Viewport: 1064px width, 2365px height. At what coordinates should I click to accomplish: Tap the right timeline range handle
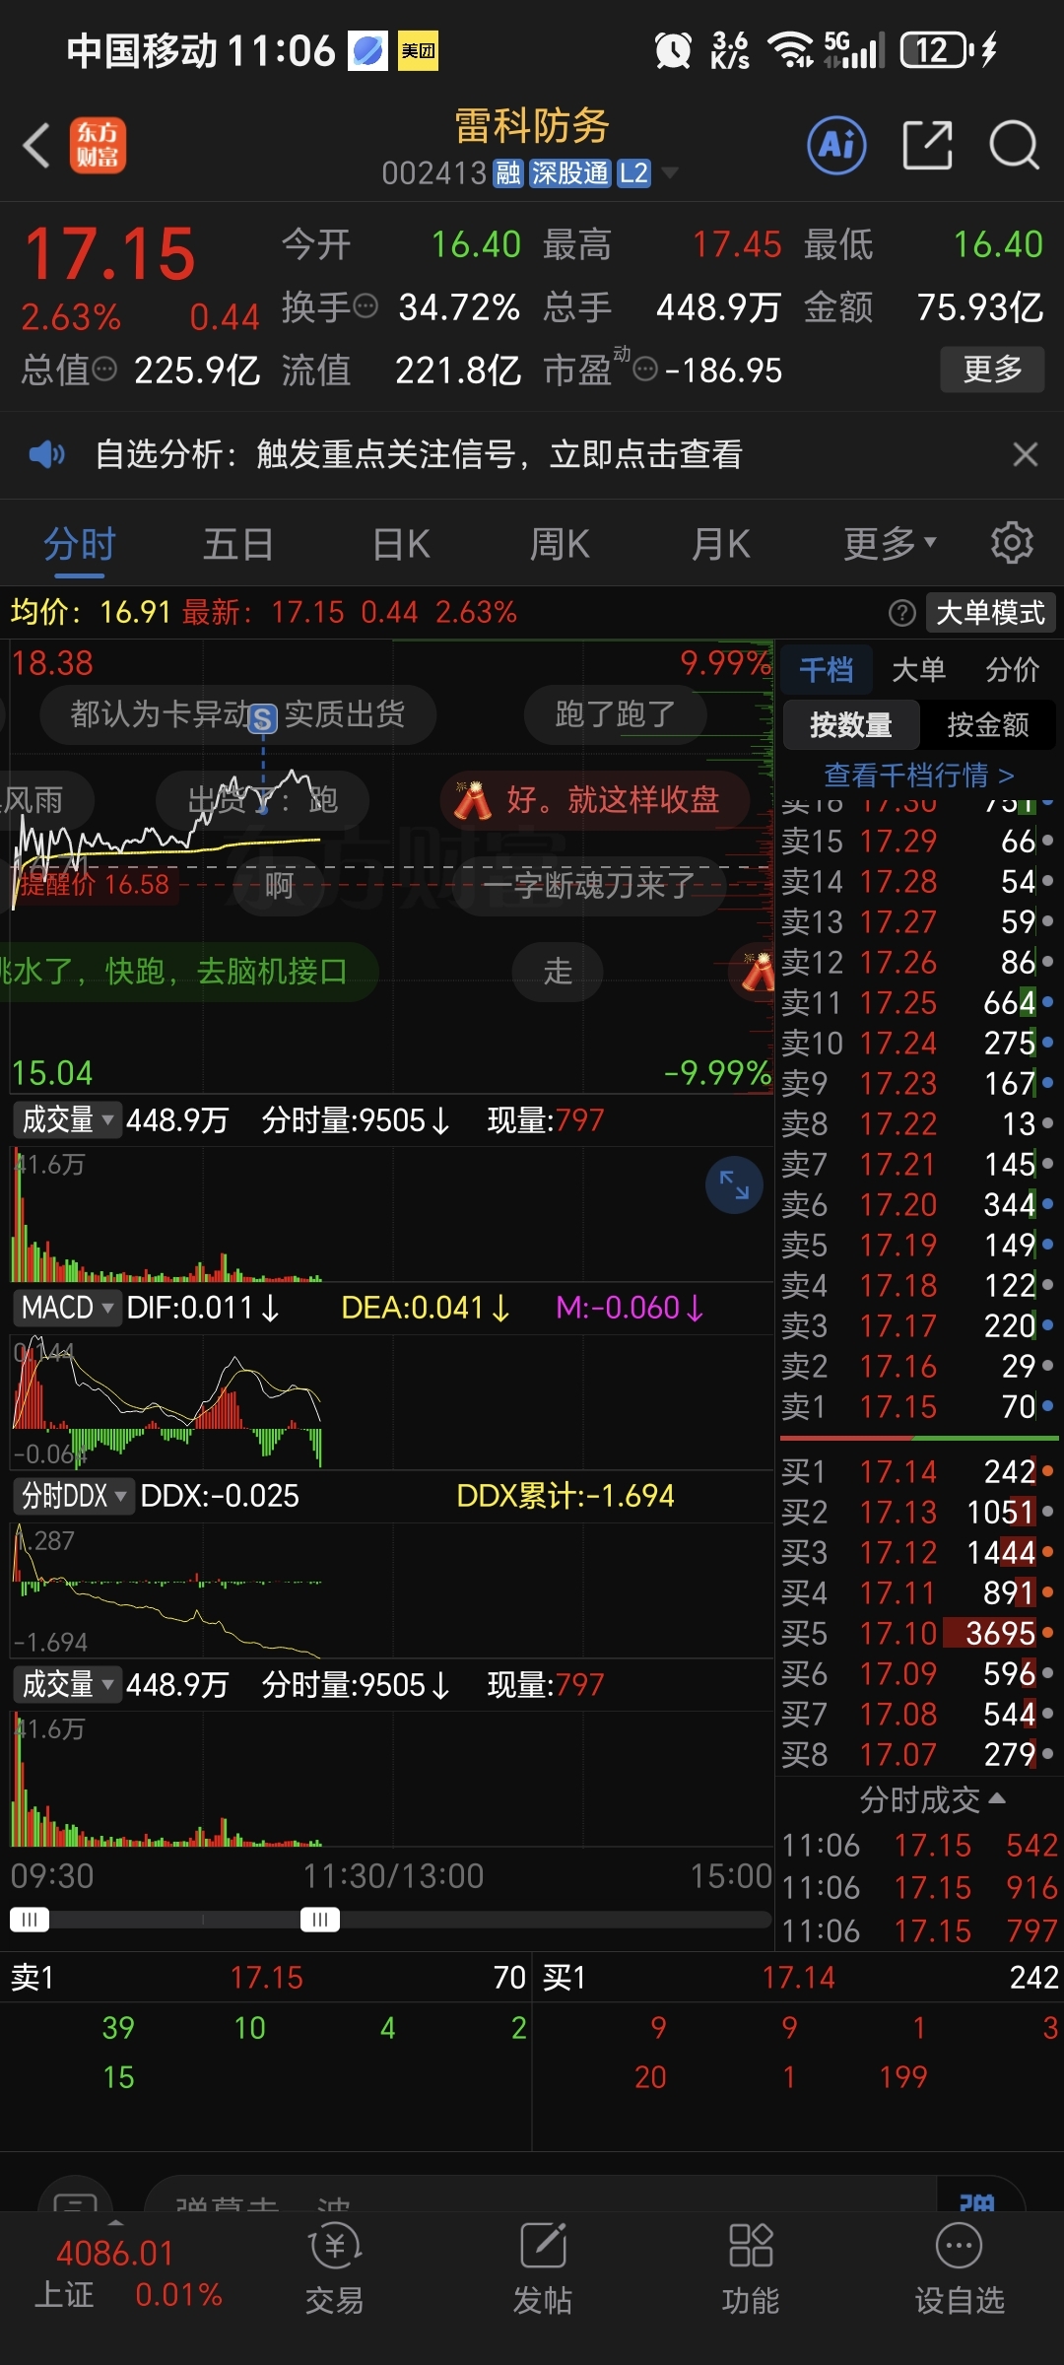[x=320, y=1919]
